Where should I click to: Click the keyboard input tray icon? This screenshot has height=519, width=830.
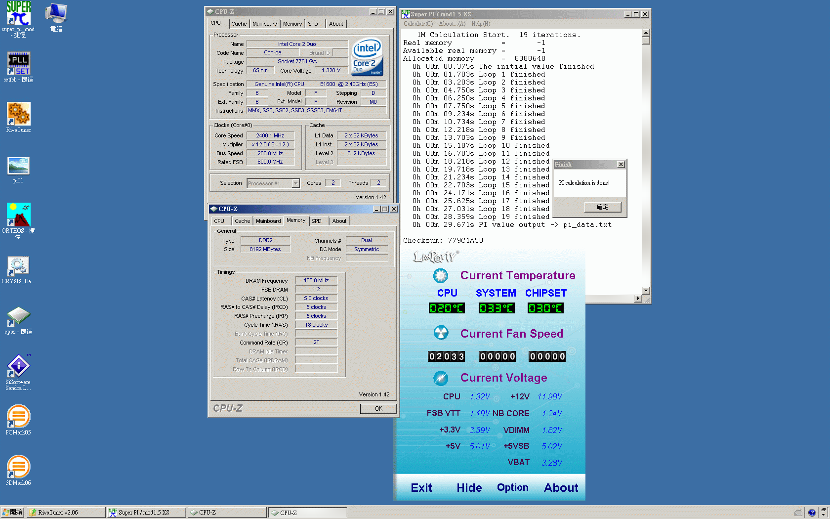click(x=798, y=513)
